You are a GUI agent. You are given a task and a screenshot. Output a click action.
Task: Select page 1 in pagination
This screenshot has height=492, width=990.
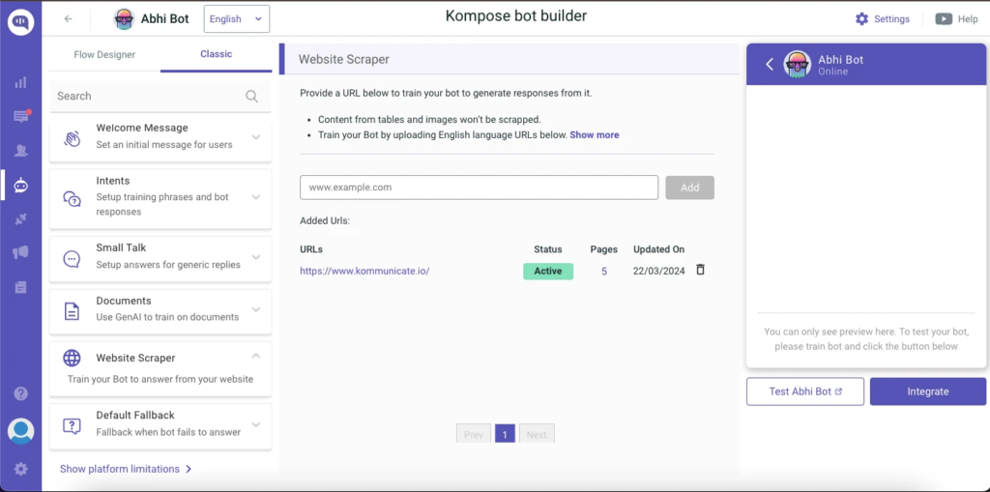point(505,434)
